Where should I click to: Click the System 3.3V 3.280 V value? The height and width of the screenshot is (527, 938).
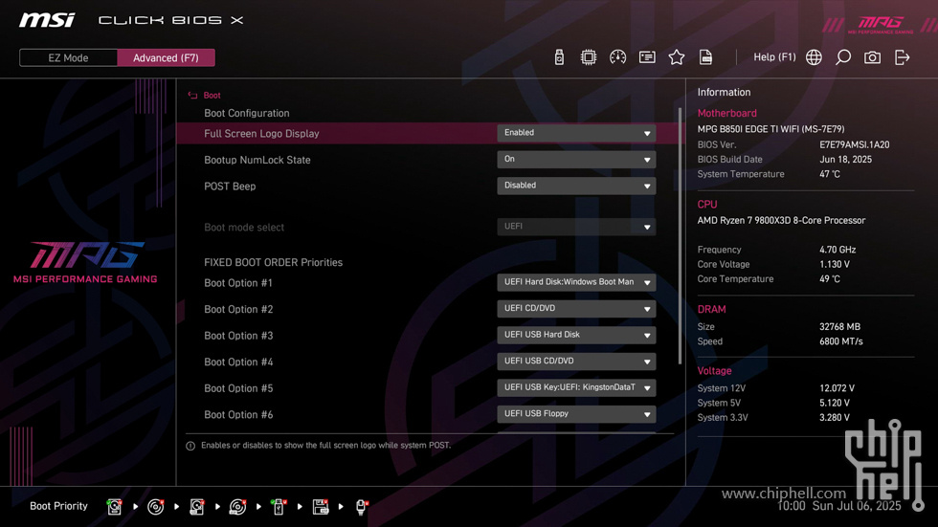coord(835,418)
